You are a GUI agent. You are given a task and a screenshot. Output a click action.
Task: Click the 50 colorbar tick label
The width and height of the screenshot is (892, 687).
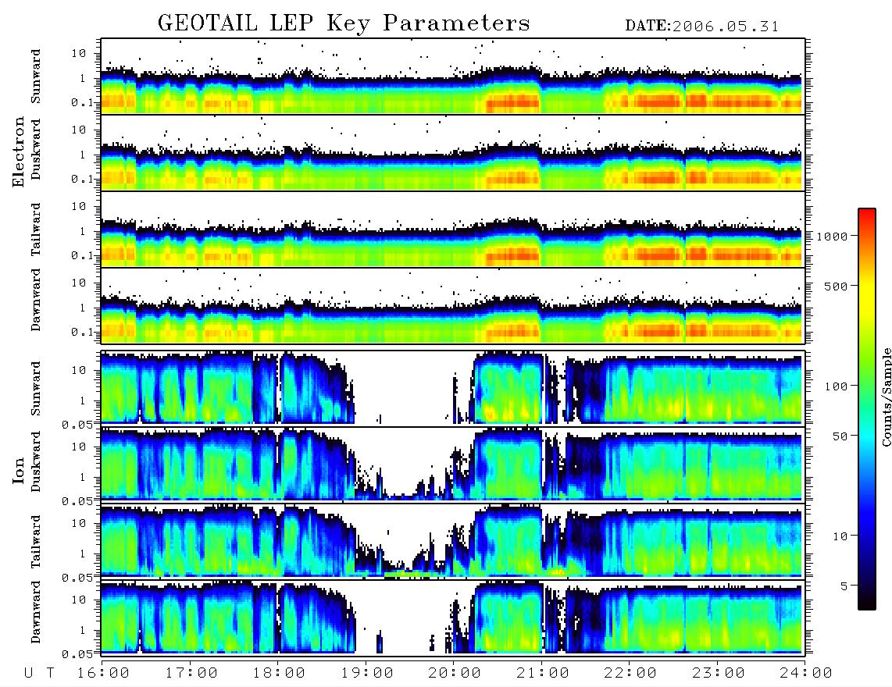point(839,436)
